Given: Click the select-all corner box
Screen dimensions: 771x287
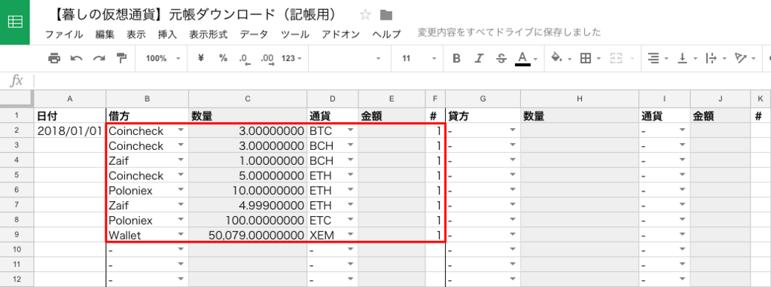Looking at the screenshot, I should [x=17, y=99].
